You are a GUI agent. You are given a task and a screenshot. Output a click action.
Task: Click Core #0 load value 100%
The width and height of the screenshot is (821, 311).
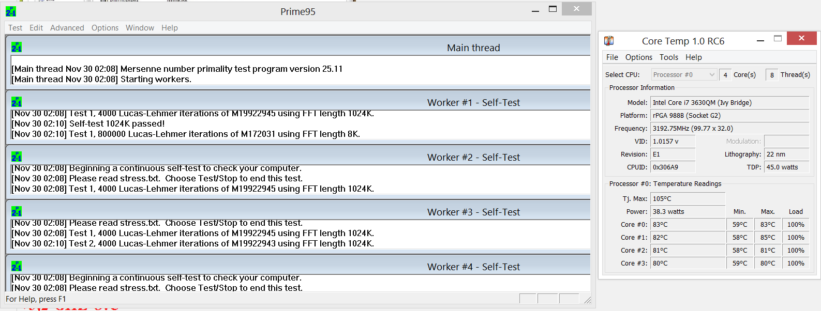coord(796,225)
